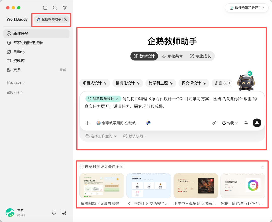
Task: Click 做任务赢积分好礼 button
Action: point(247,8)
